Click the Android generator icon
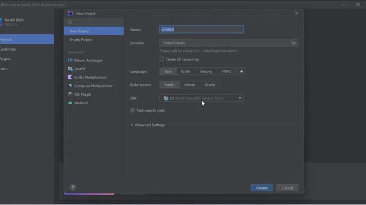 pyautogui.click(x=70, y=102)
